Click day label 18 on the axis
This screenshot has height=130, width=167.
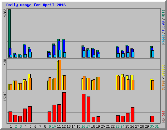click(x=93, y=126)
